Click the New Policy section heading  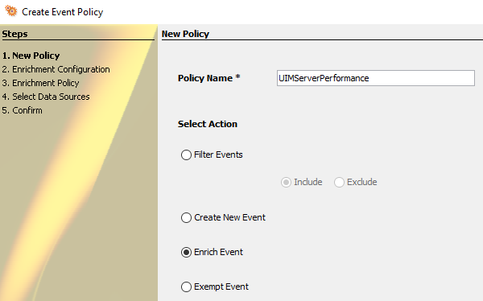click(185, 34)
